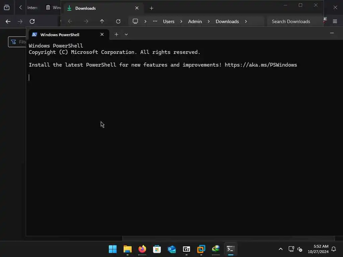Click the muted volume tray icon
Image resolution: width=343 pixels, height=257 pixels.
(300, 249)
